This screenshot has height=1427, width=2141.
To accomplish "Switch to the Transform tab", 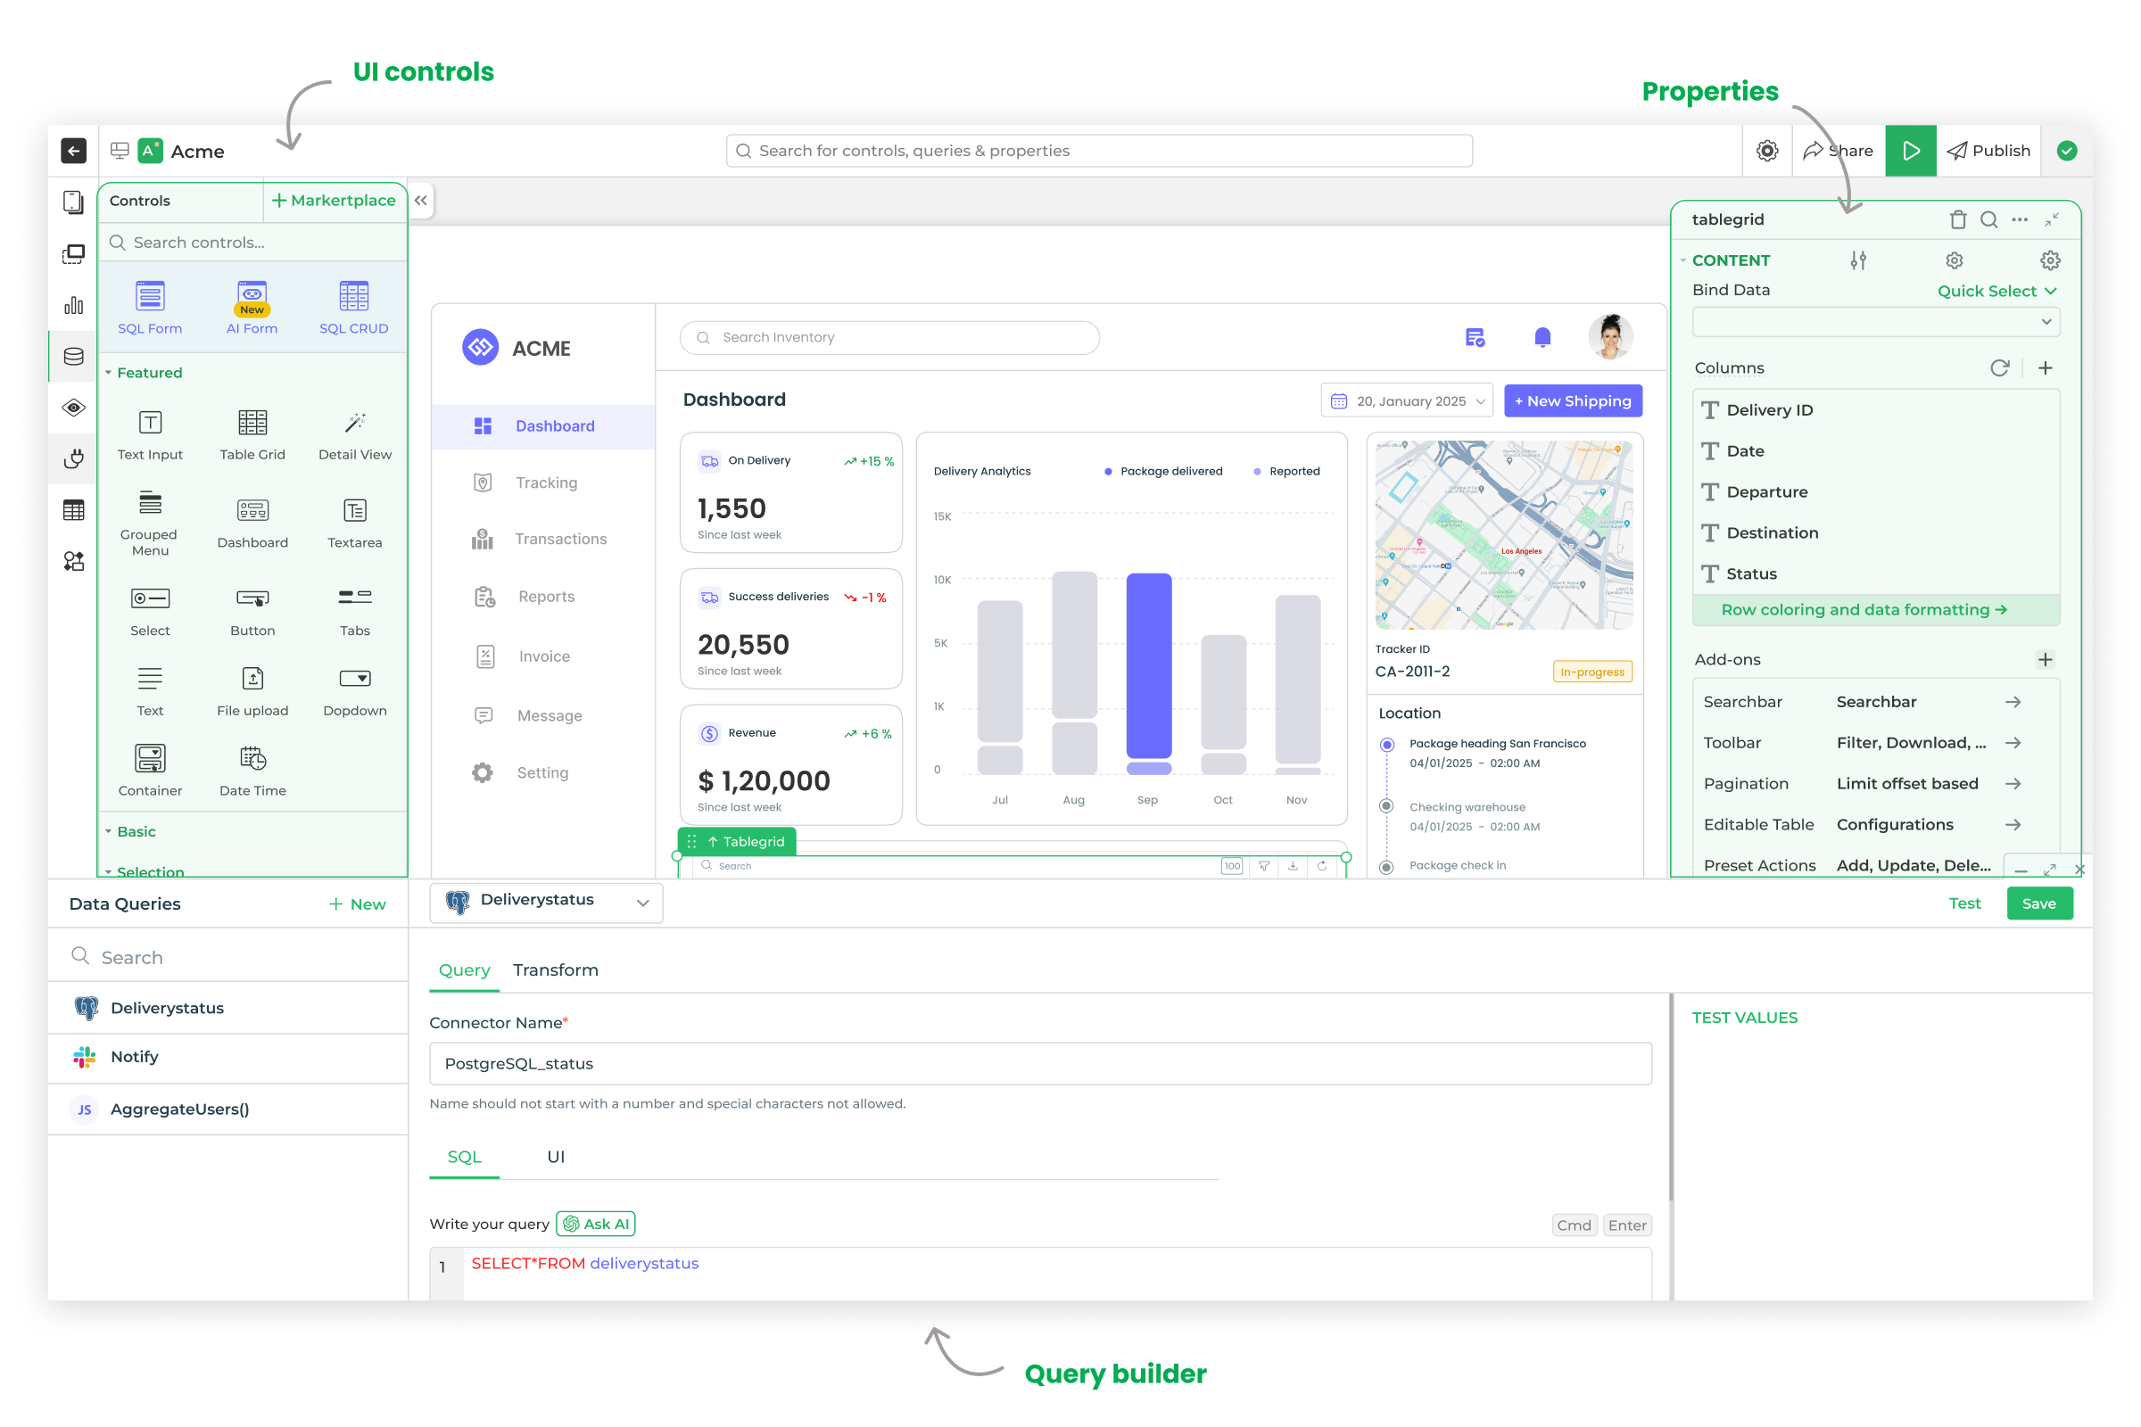I will coord(555,970).
